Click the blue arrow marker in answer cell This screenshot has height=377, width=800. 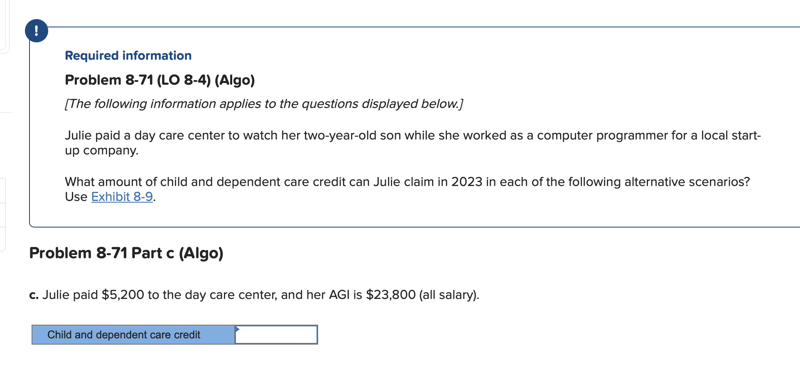click(238, 329)
